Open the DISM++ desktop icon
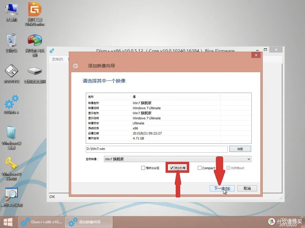 (x=12, y=104)
